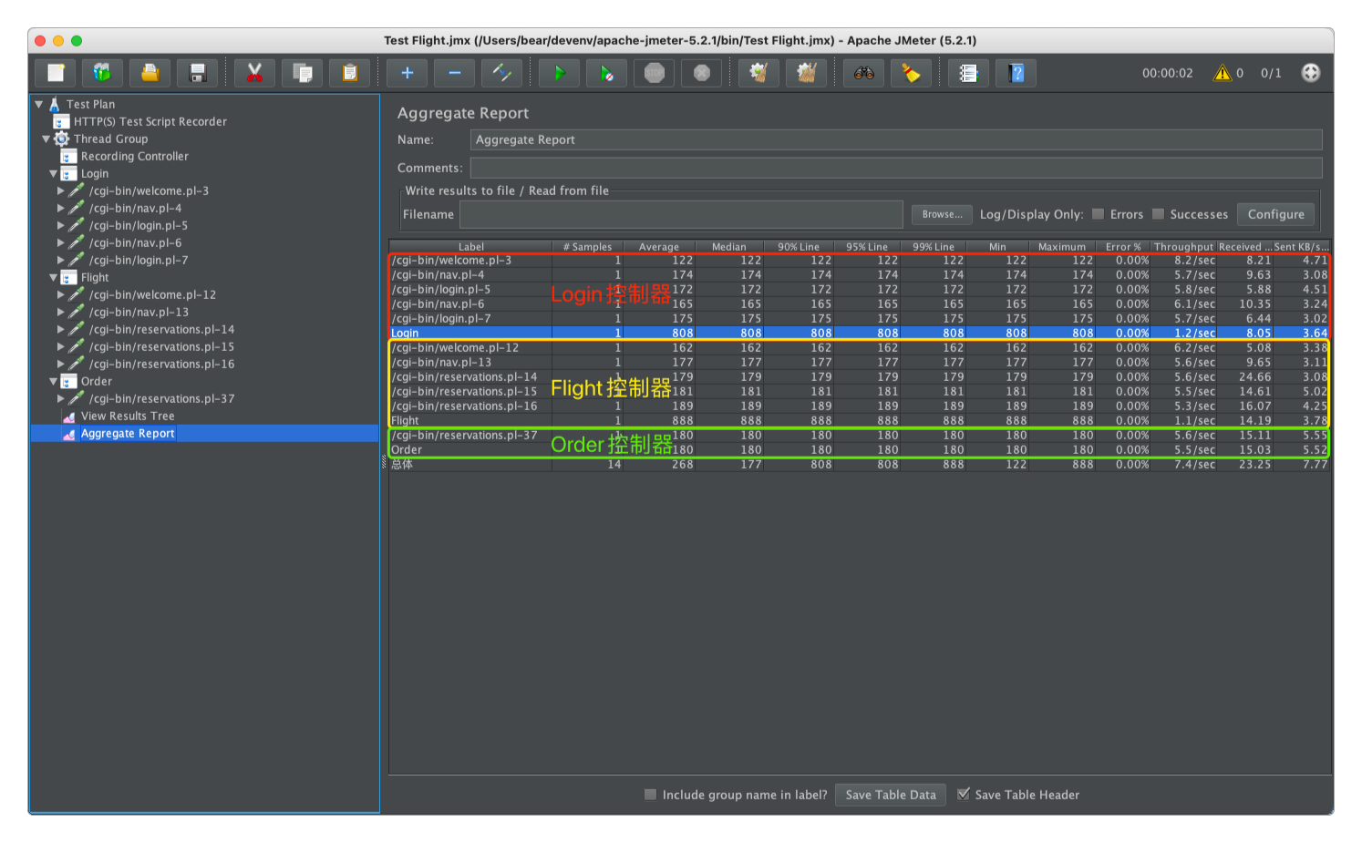Click the yellow warning log icon

pos(1222,73)
